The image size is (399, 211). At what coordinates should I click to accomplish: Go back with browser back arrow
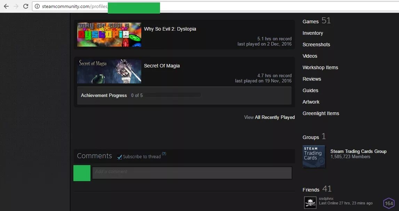(x=6, y=6)
